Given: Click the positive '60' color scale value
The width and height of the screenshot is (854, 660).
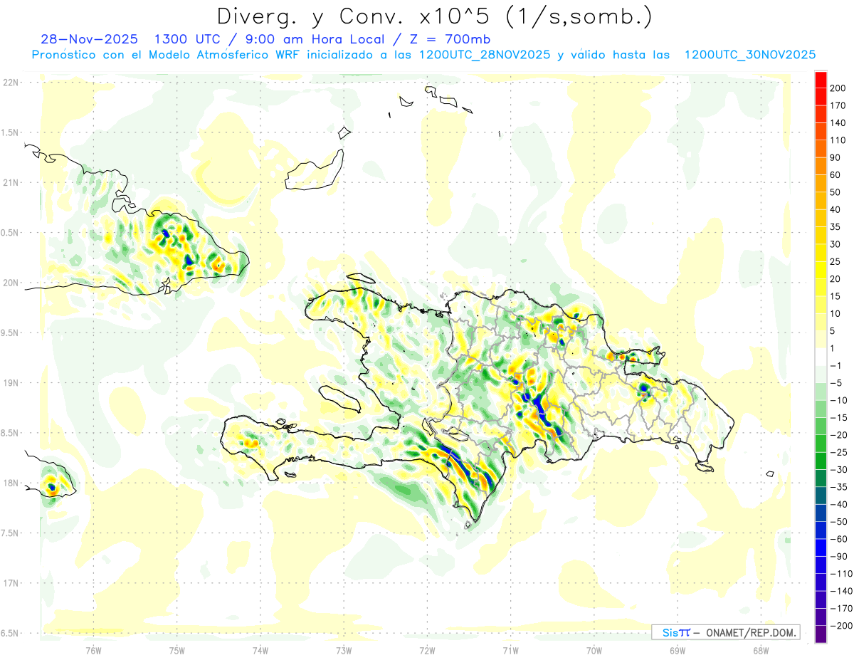Looking at the screenshot, I should [x=835, y=174].
